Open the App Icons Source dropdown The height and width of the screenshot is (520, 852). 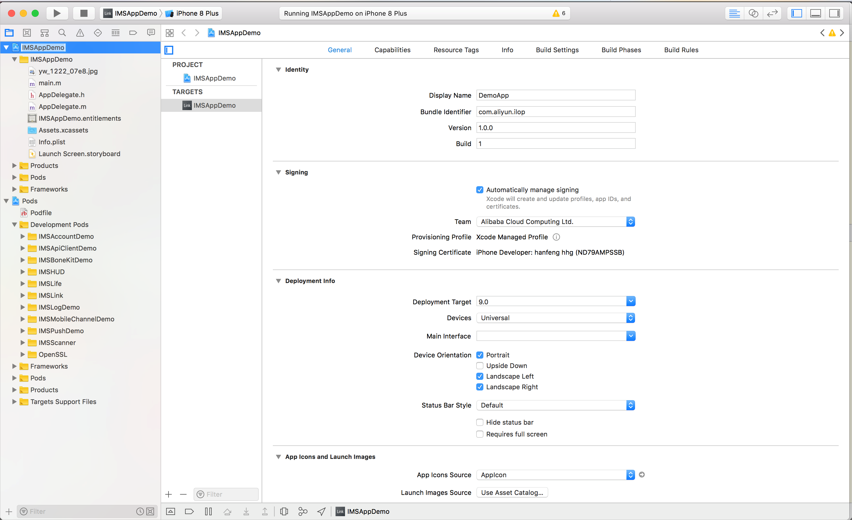coord(556,475)
